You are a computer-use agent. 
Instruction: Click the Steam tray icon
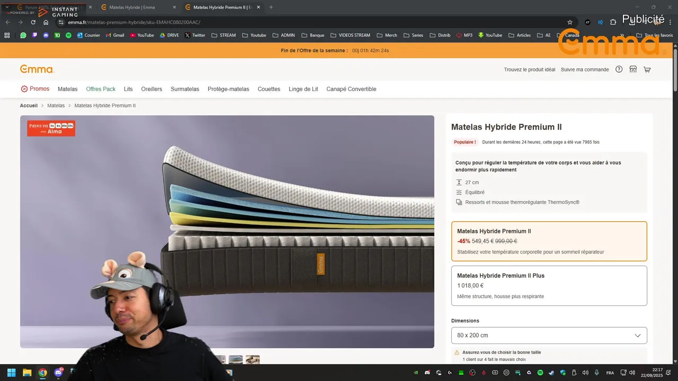tap(551, 373)
